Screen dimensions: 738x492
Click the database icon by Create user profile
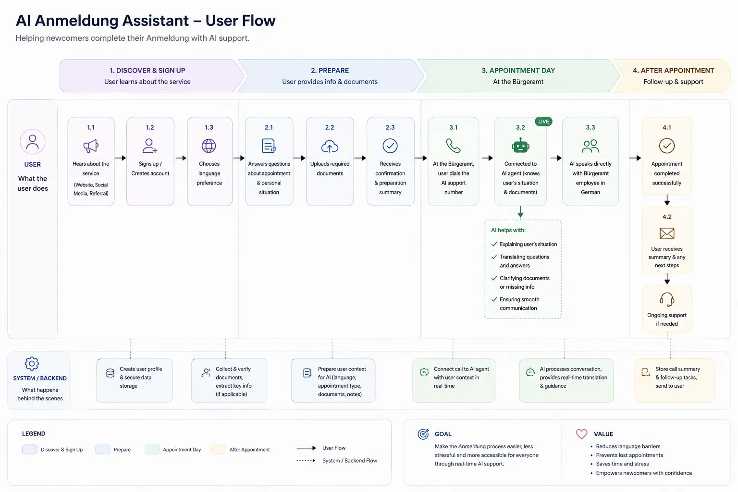(x=110, y=373)
